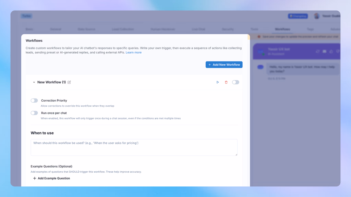
Task: Run the workflow with the play icon
Action: [218, 82]
